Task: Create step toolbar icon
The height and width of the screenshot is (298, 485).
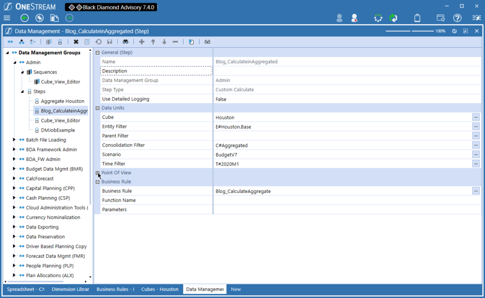Action: click(60, 42)
